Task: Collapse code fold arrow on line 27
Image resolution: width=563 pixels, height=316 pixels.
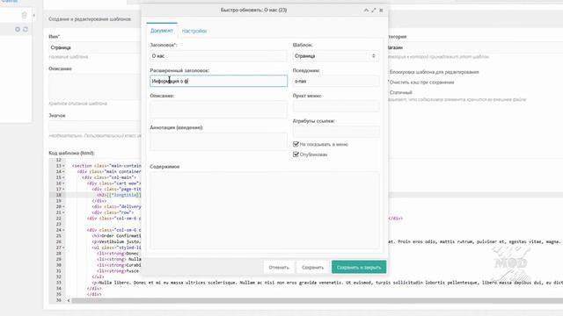Action: click(64, 248)
